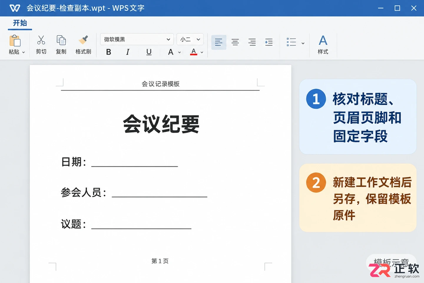Close the WPS window
This screenshot has height=283, width=424.
[414, 8]
